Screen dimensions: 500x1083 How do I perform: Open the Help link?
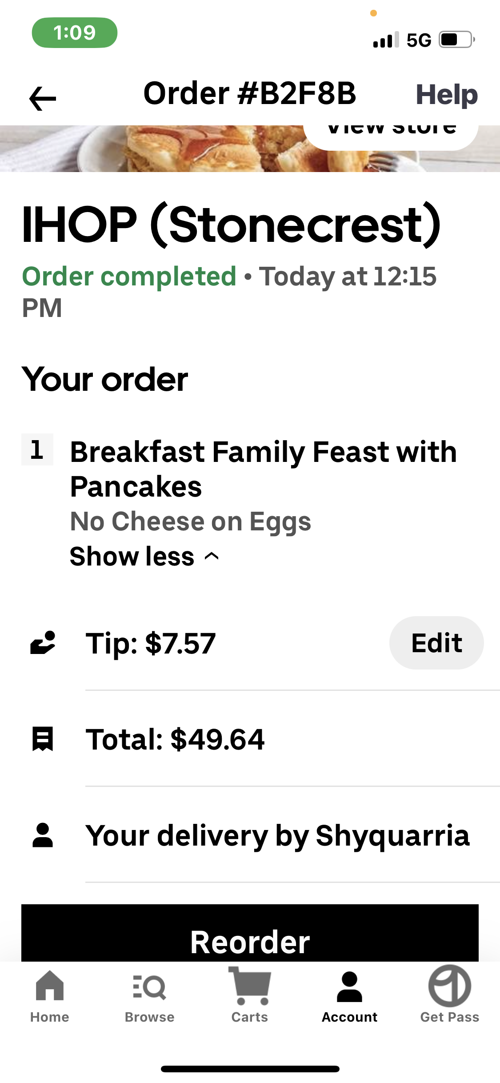446,95
